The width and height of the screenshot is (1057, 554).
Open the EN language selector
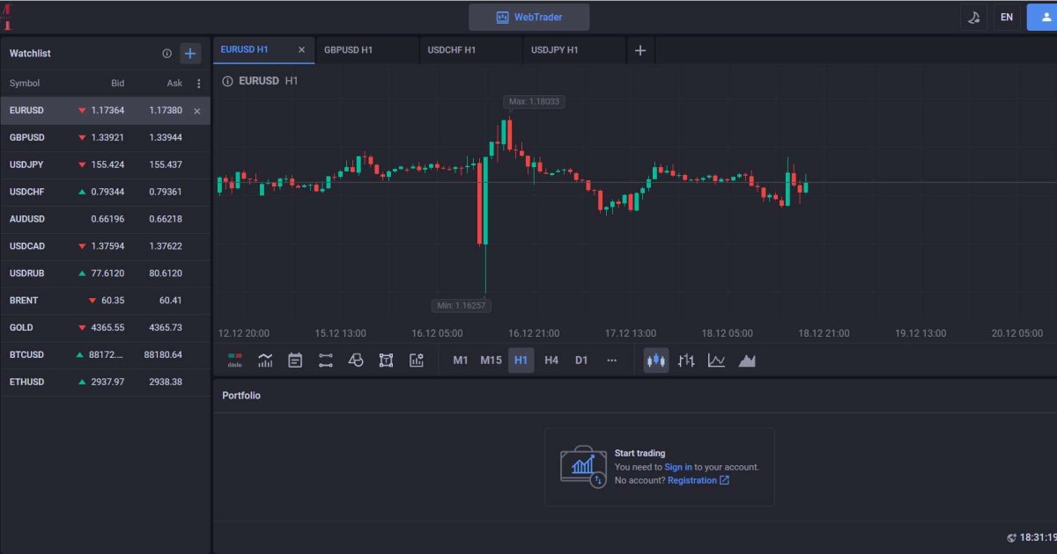coord(1007,17)
